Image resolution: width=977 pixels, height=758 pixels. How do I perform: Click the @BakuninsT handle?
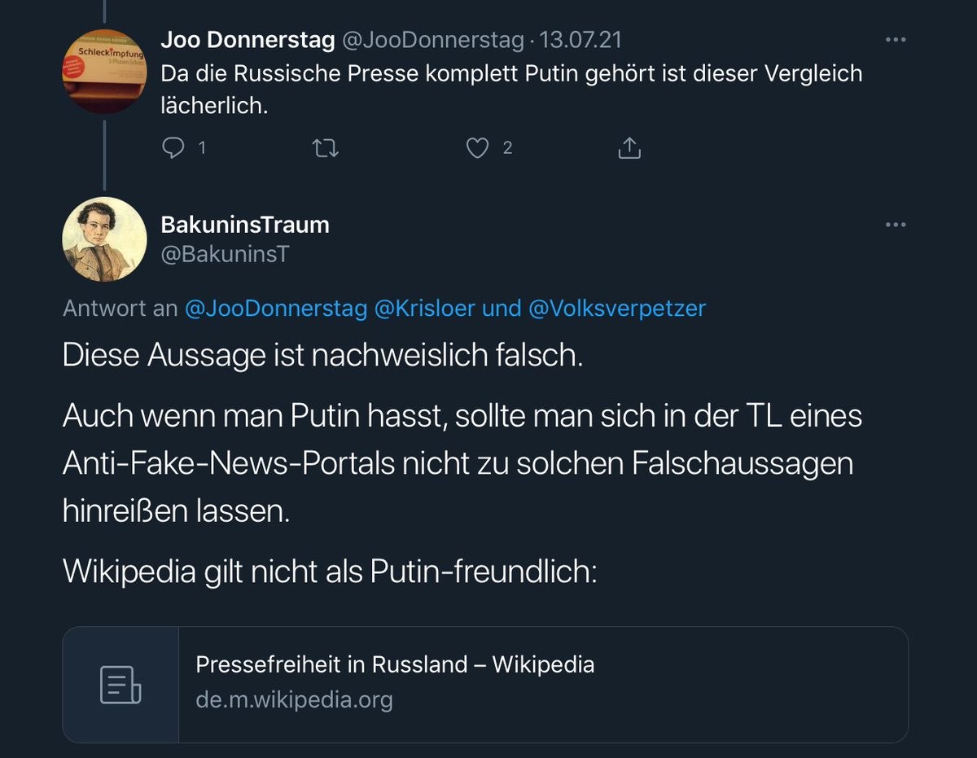(225, 254)
